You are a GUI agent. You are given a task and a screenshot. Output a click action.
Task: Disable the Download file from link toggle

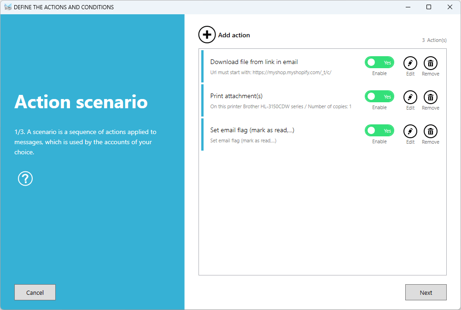[x=379, y=62]
